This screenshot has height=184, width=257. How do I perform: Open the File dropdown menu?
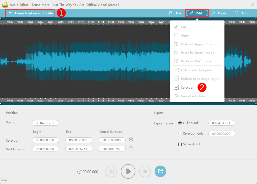175,13
